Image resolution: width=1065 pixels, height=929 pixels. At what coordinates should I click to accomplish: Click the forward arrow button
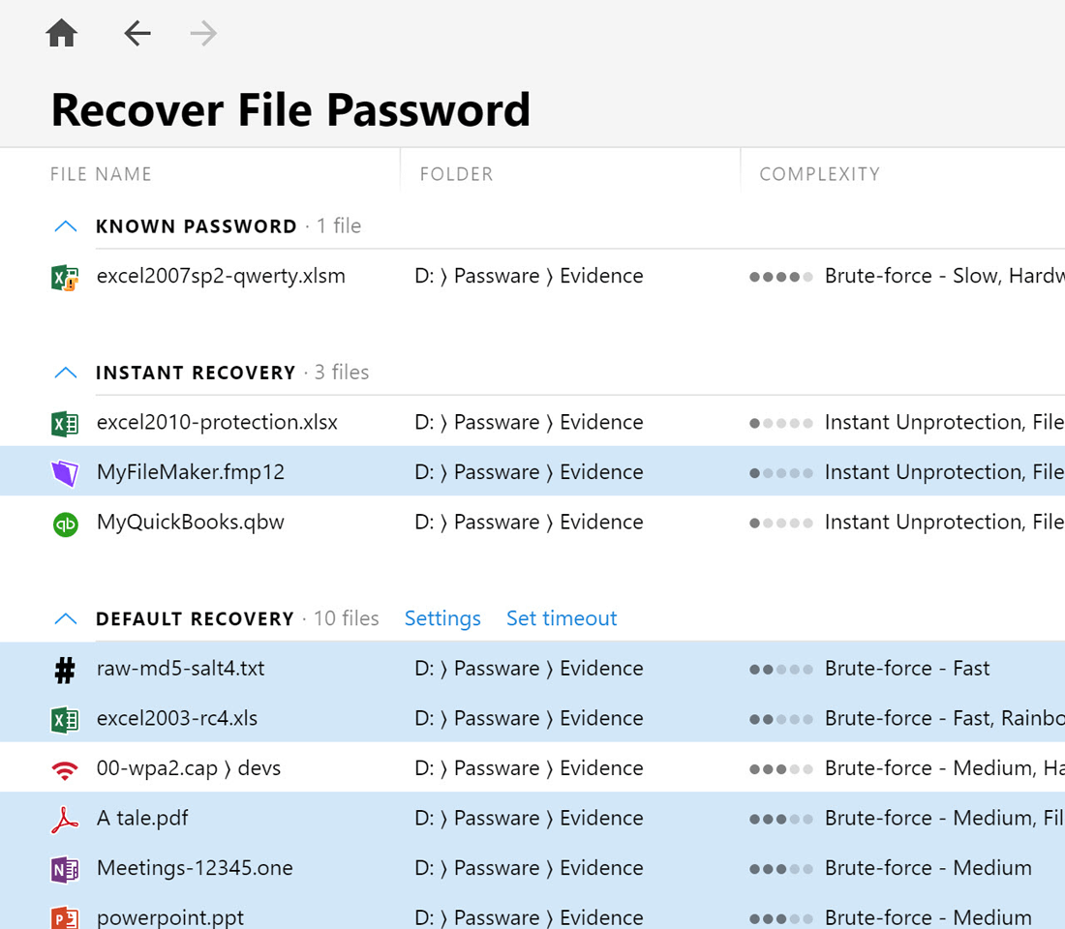tap(203, 34)
